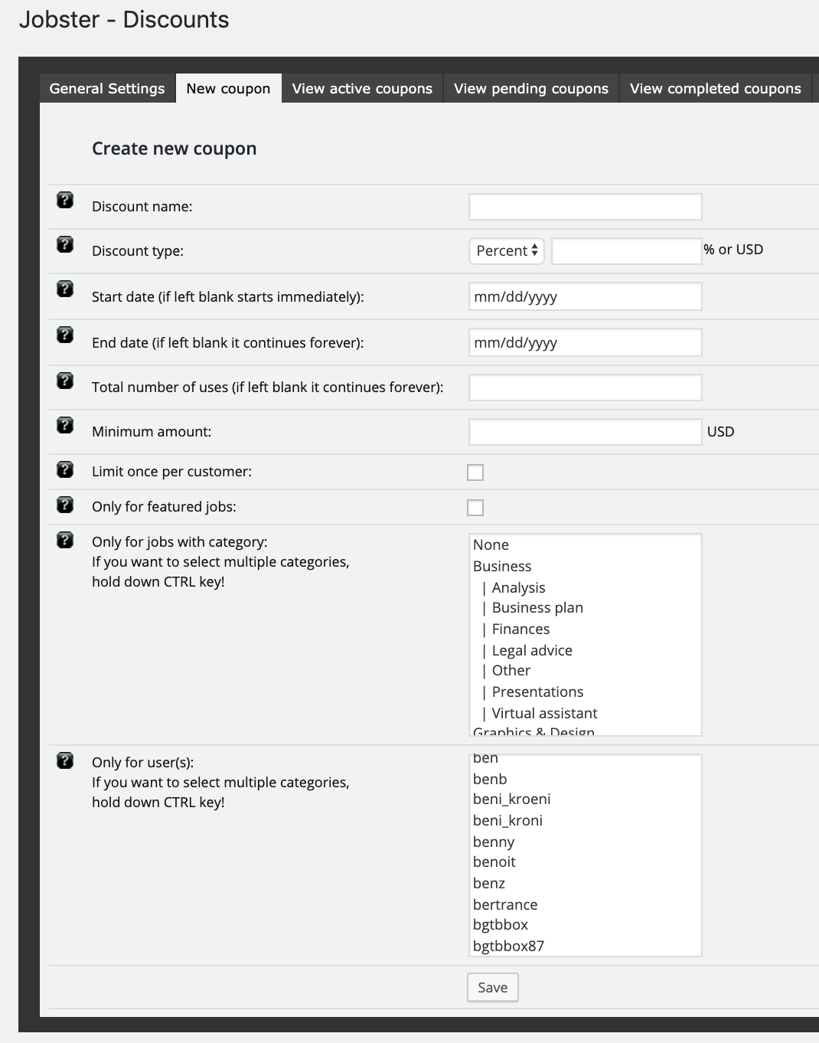Click the help icon beside Only for featured jobs
819x1043 pixels.
tap(65, 505)
